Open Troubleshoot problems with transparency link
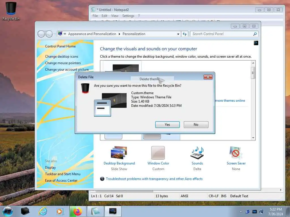 [x=154, y=179]
